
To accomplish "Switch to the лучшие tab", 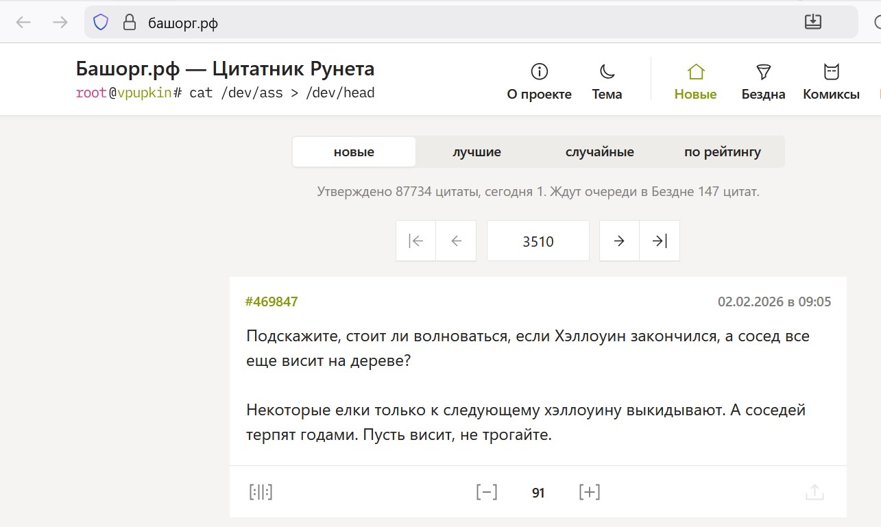I will 476,152.
